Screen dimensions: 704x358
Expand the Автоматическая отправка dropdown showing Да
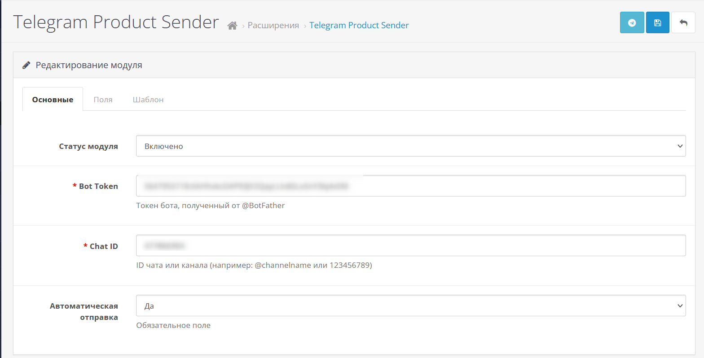(x=410, y=306)
